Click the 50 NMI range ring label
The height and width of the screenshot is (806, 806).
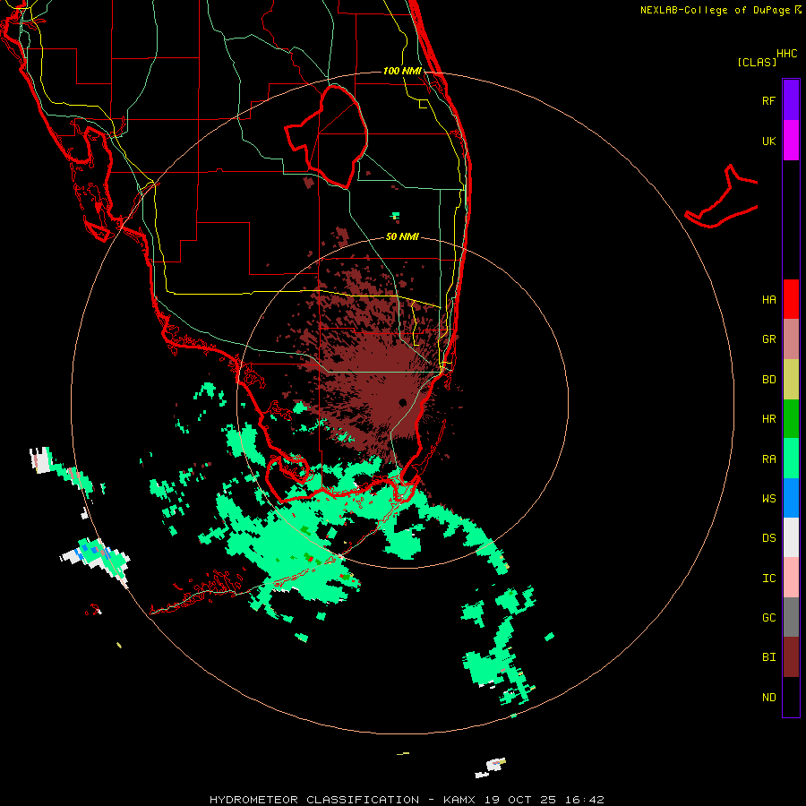click(402, 236)
